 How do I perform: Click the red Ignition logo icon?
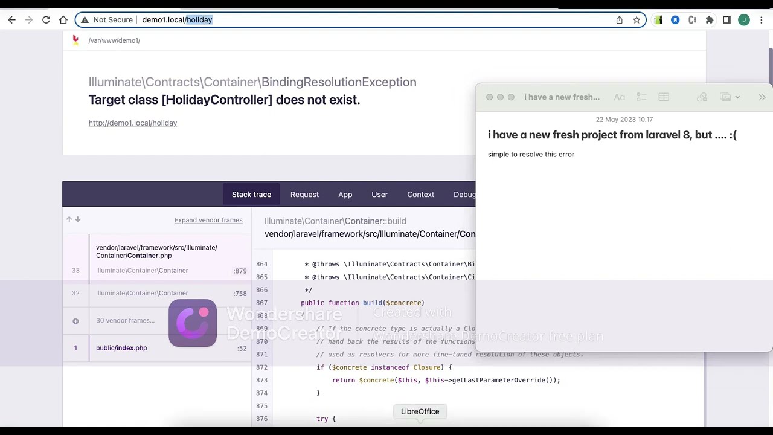point(75,40)
